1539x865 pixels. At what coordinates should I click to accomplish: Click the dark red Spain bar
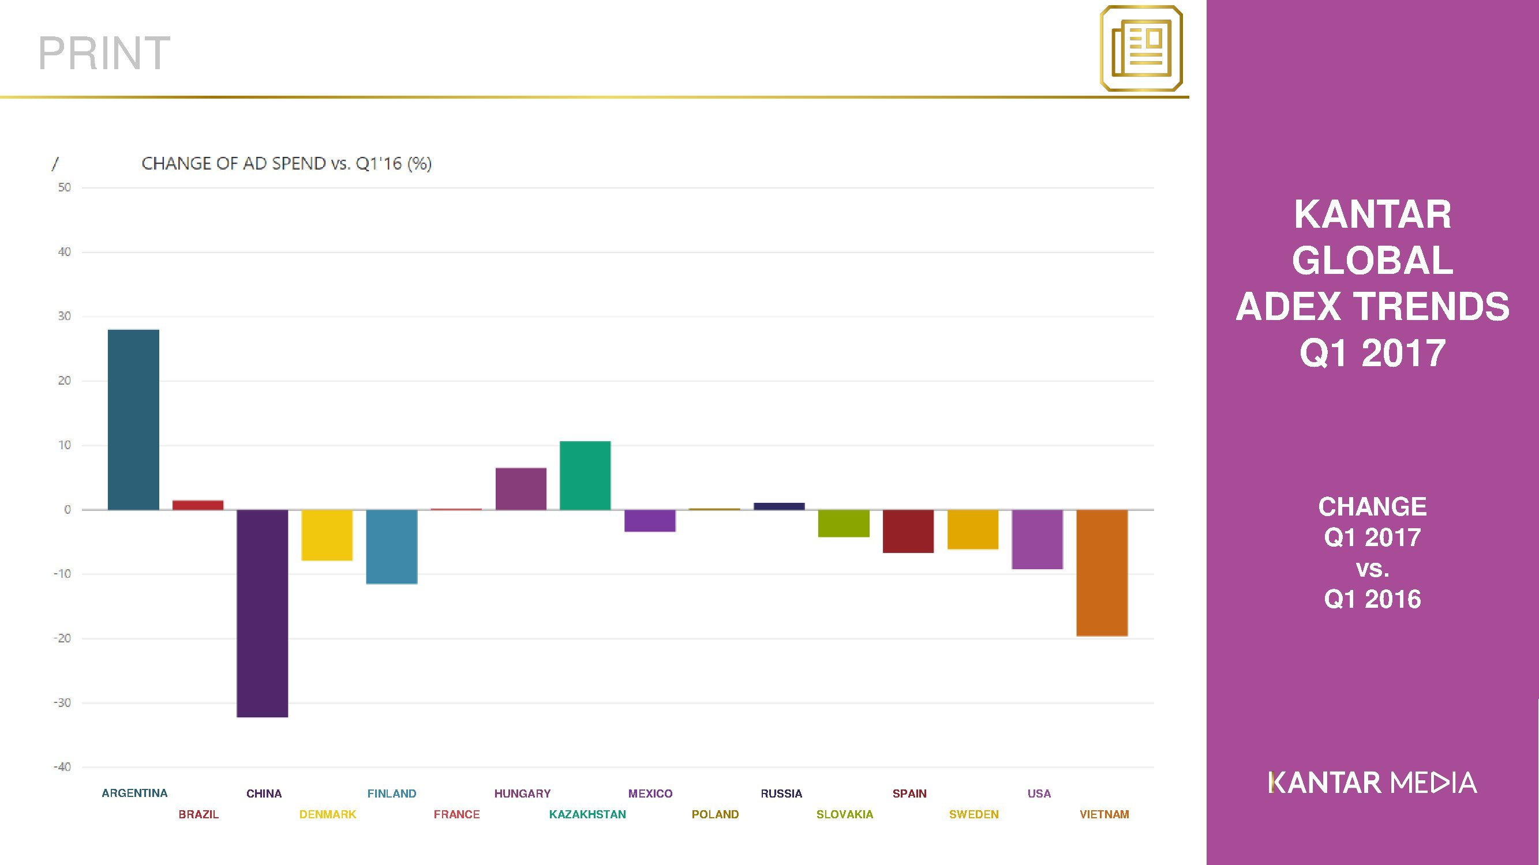[x=908, y=531]
